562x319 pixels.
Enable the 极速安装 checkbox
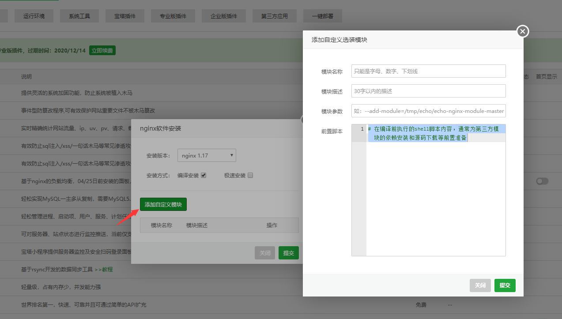(x=250, y=175)
